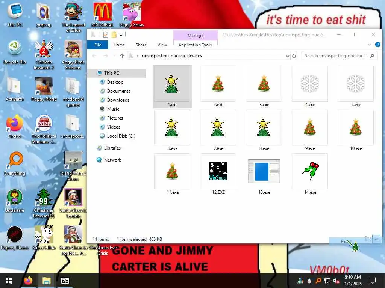Open the notification center icon
385x288 pixels.
(373, 280)
